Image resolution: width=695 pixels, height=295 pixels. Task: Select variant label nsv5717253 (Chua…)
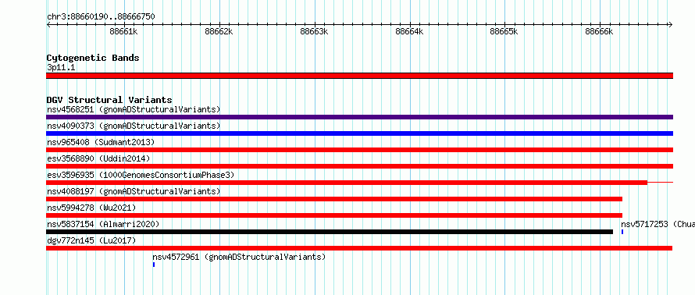pyautogui.click(x=658, y=224)
